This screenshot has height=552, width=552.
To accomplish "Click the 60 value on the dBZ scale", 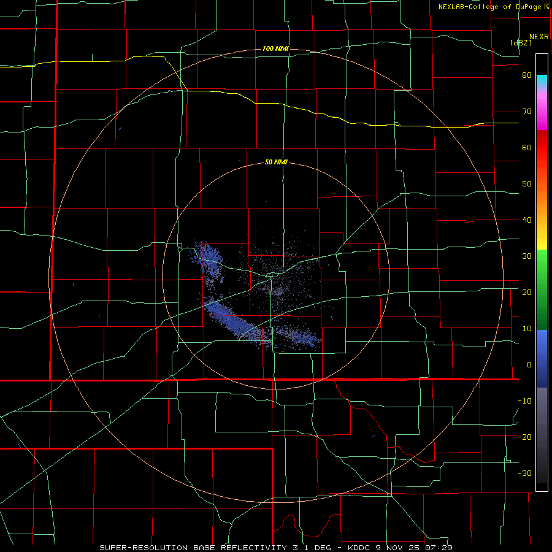I will click(527, 147).
